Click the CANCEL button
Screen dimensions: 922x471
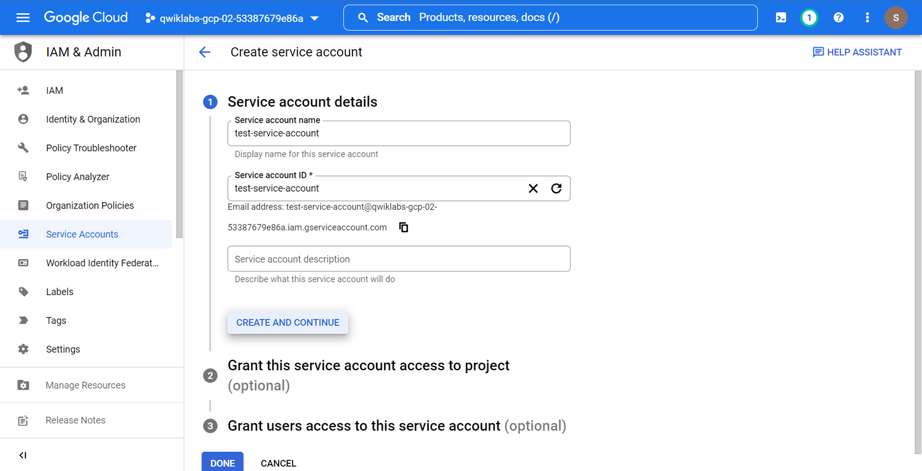point(278,463)
